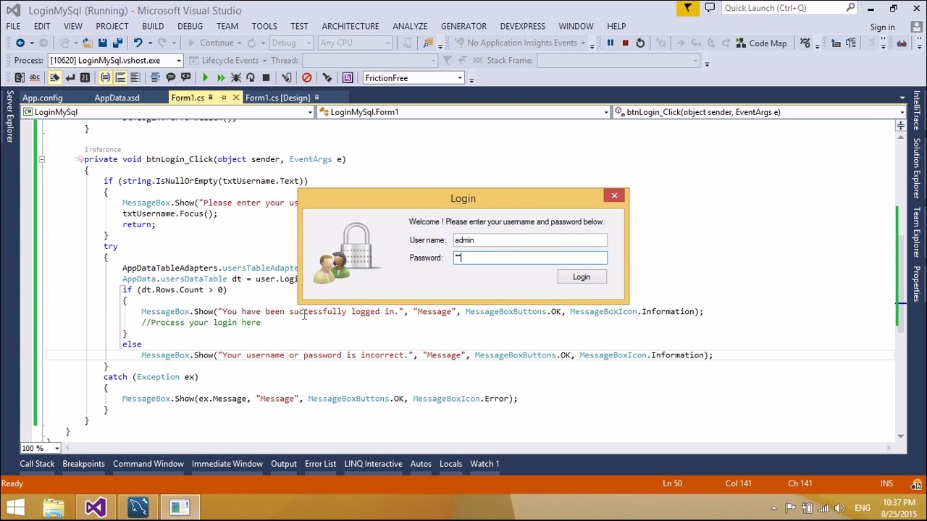Screen dimensions: 927x521
Task: Close the Login dialog window
Action: click(614, 196)
